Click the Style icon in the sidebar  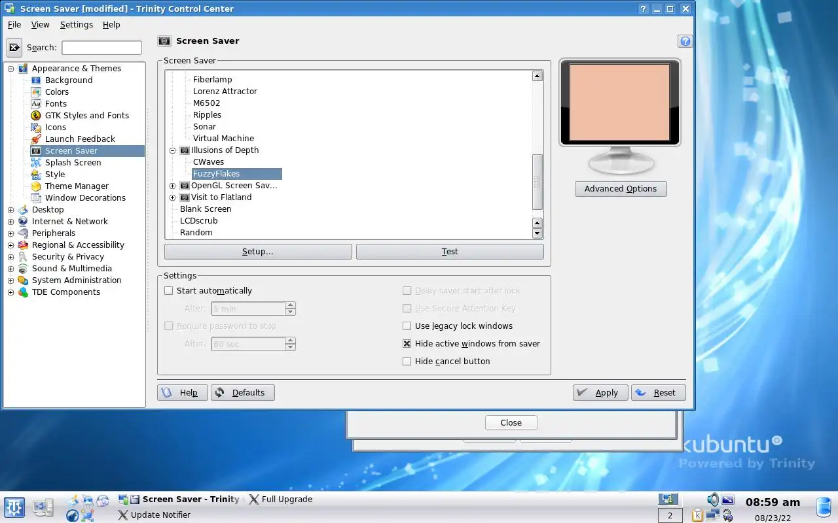(x=36, y=175)
